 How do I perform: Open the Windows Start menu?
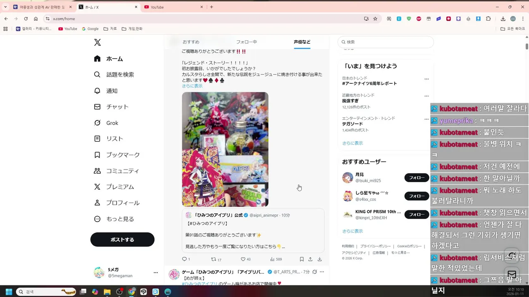coord(9,292)
